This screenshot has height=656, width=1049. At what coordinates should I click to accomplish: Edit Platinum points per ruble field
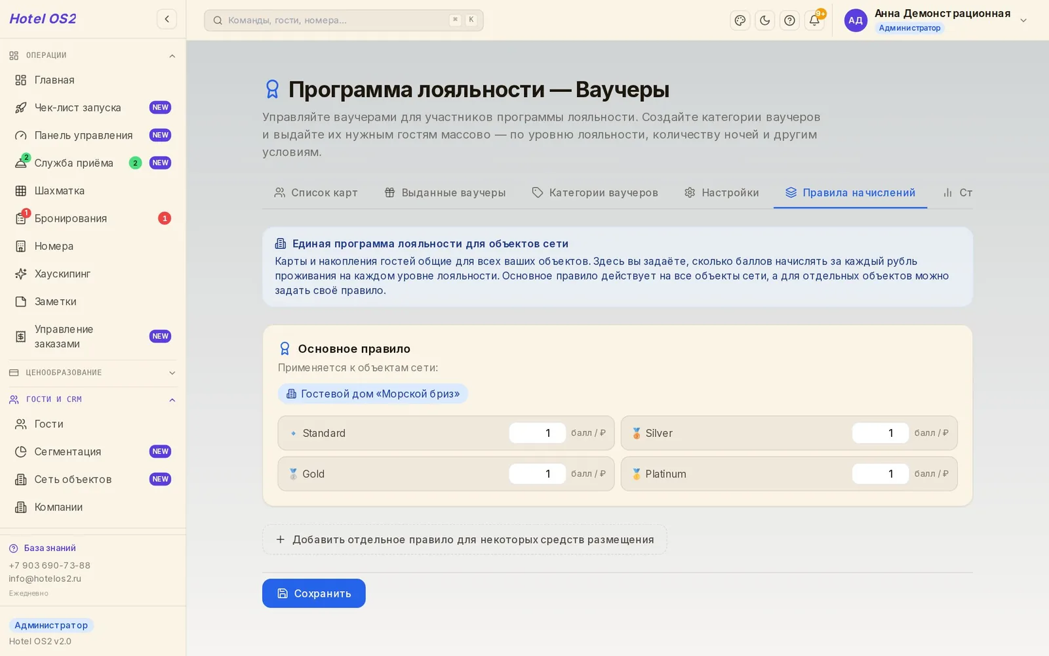click(x=880, y=474)
